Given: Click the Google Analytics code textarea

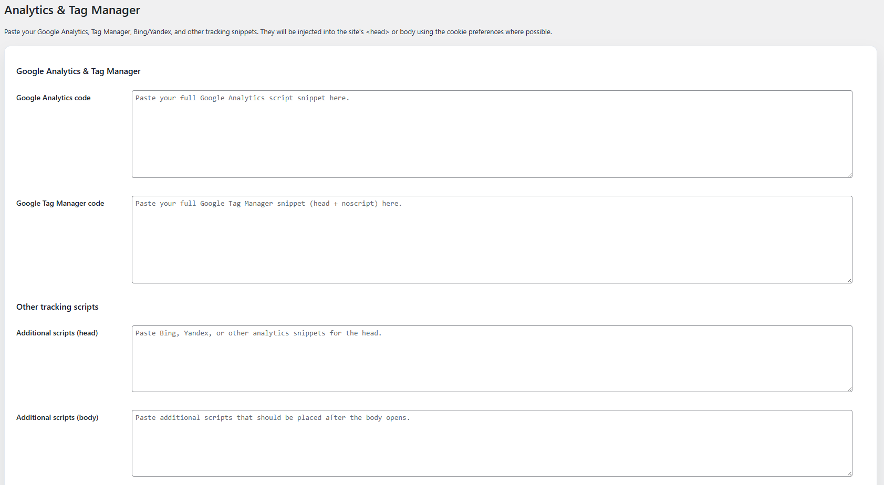Looking at the screenshot, I should coord(492,134).
